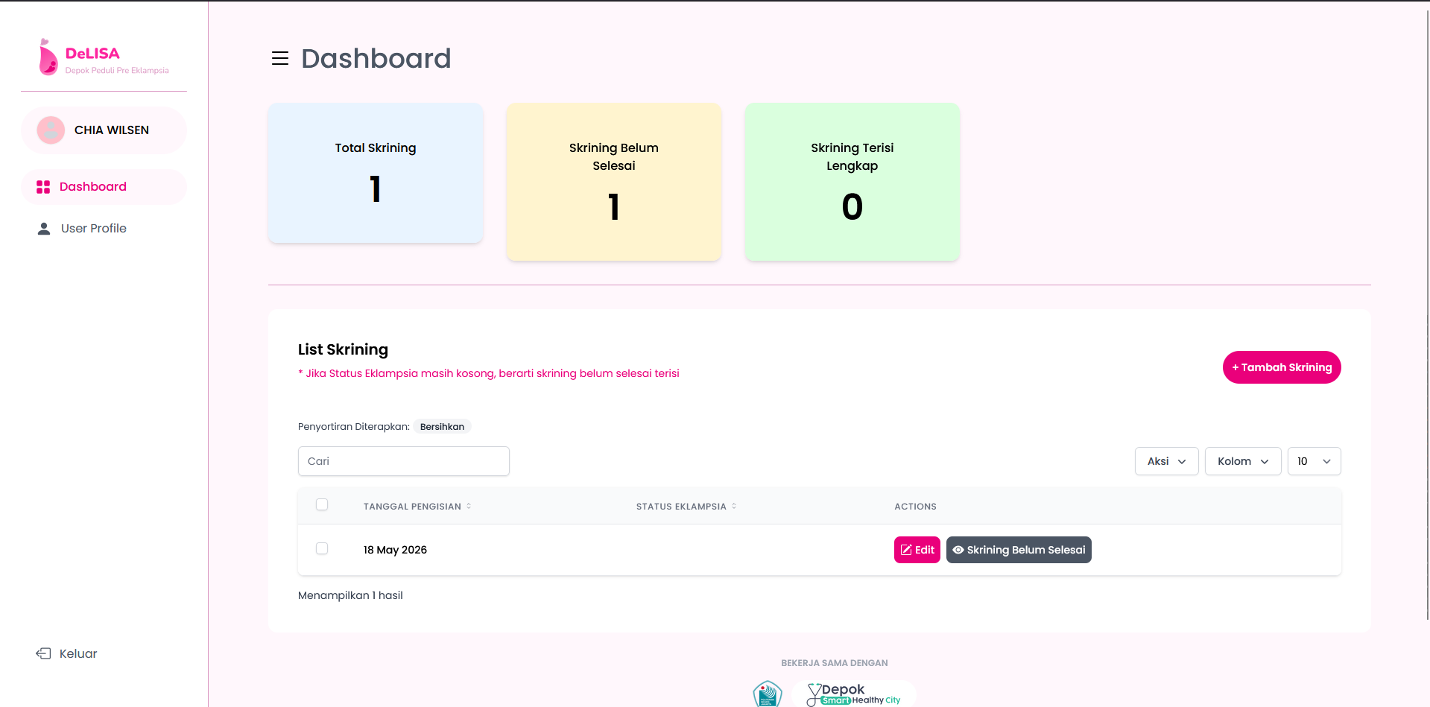
Task: Go to Dashboard in the sidebar
Action: 104,187
